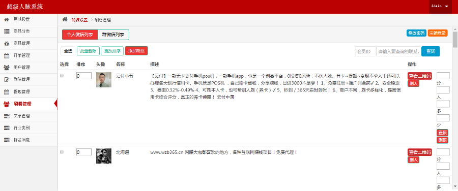Screen dimensions: 458x191
Task: Tick the checkbox for 云付小五 row
Action: (62, 76)
